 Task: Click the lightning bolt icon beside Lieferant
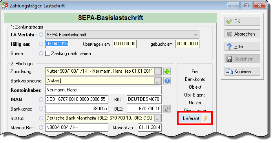pos(206,118)
